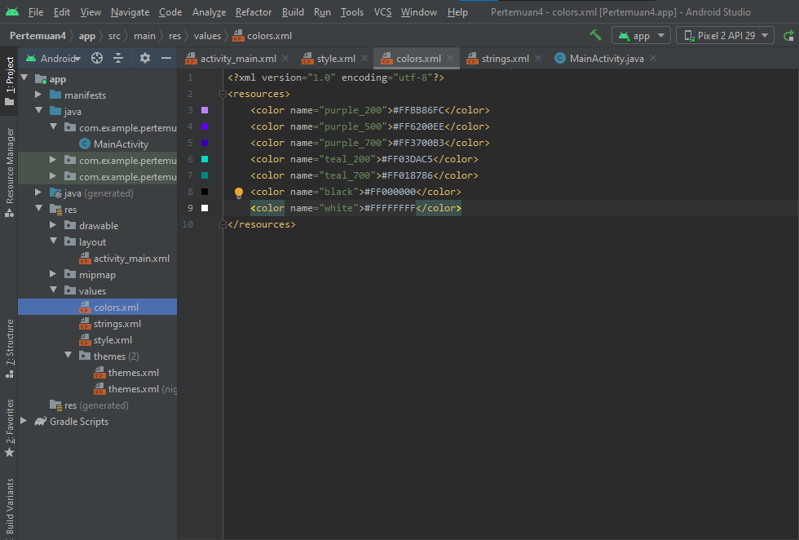Collapse the themes (2) folder
Image resolution: width=799 pixels, height=540 pixels.
pos(68,356)
